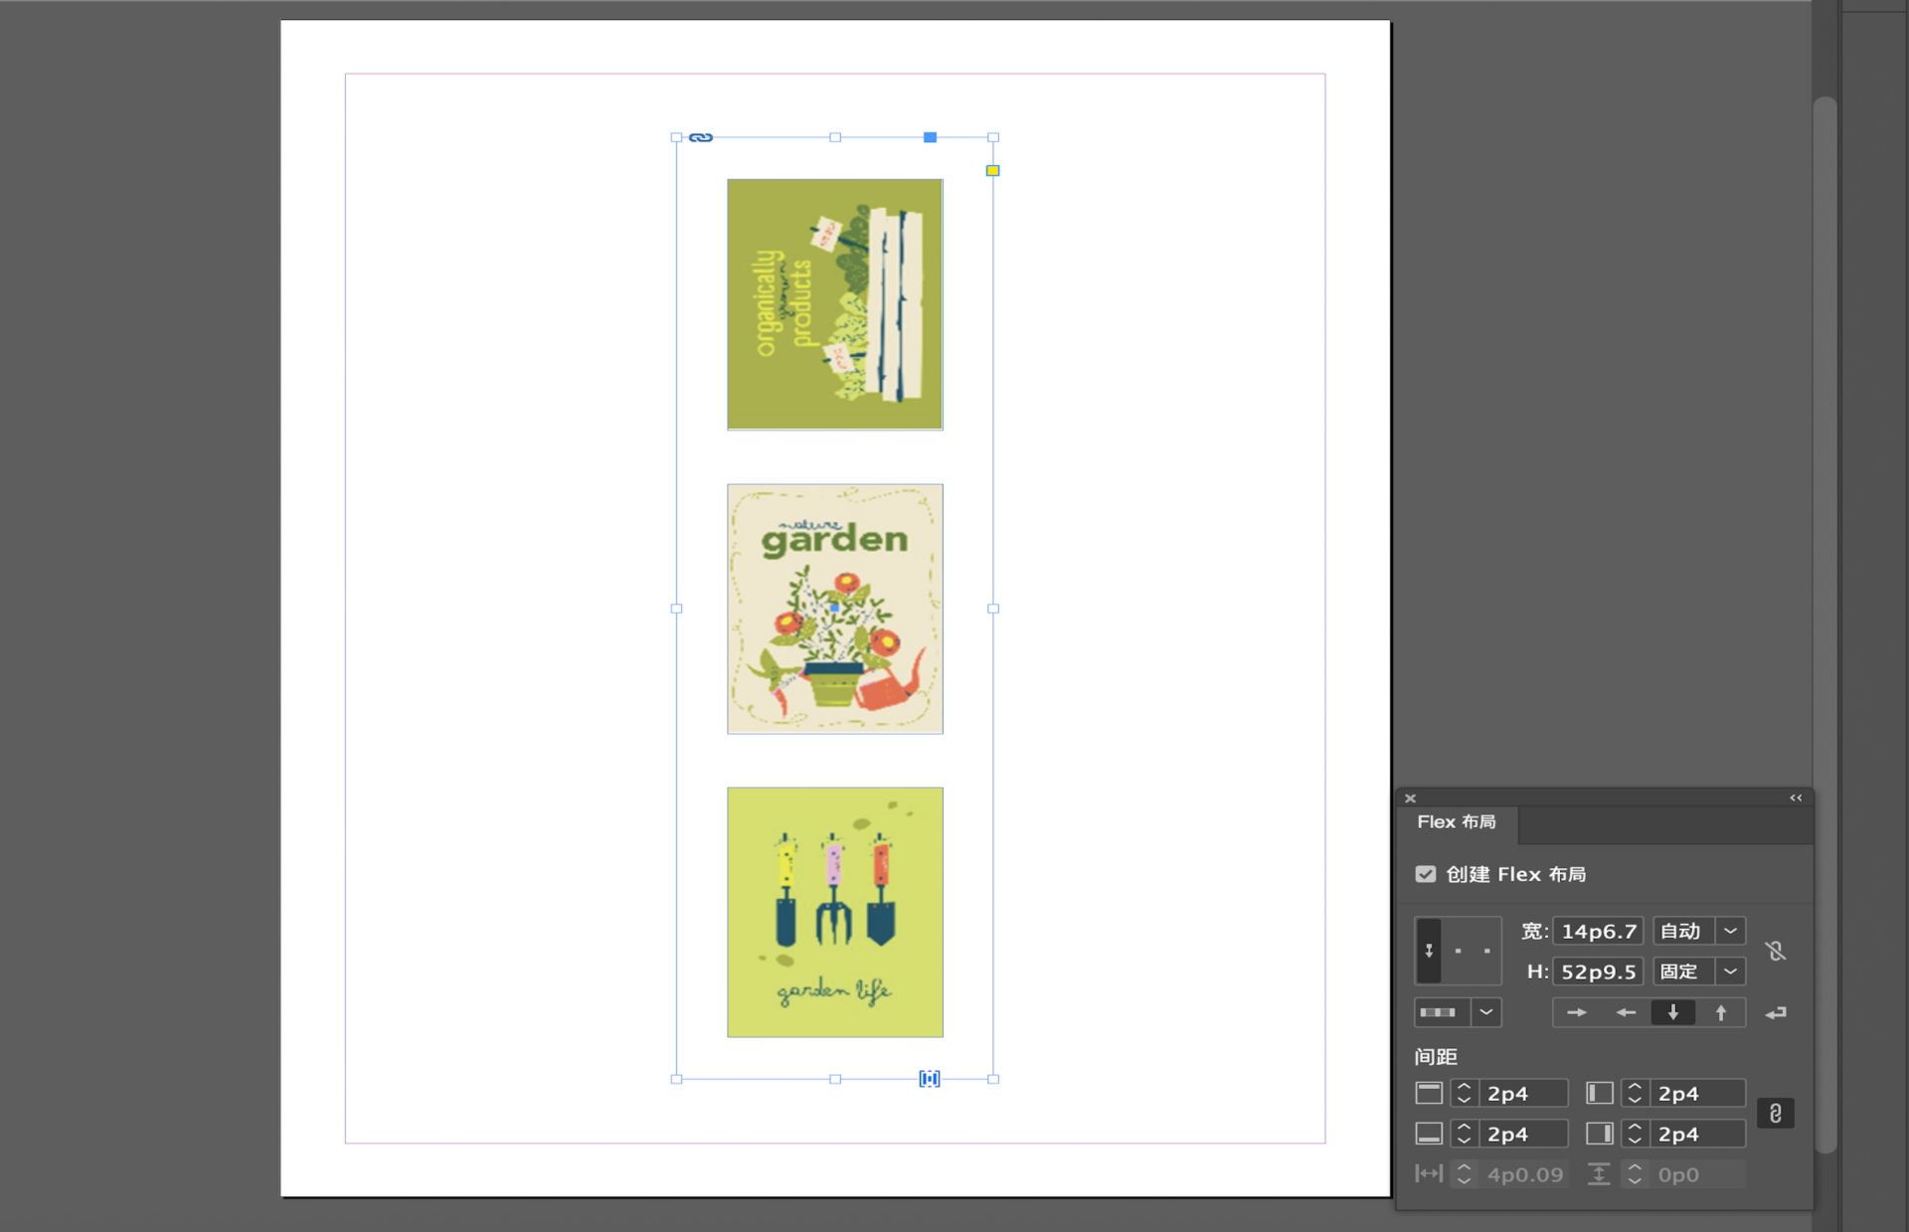Open the height 固定 sizing dropdown
Viewport: 1909px width, 1232px height.
[x=1730, y=971]
